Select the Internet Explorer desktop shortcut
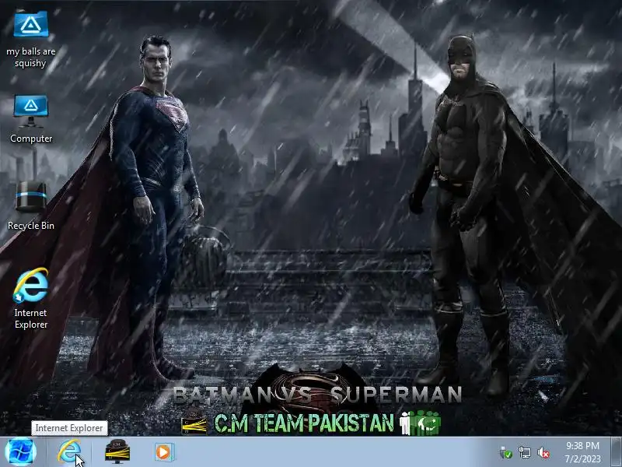Viewport: 622px width, 467px height. 31,285
